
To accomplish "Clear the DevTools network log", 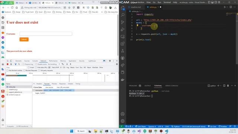I will (11, 64).
